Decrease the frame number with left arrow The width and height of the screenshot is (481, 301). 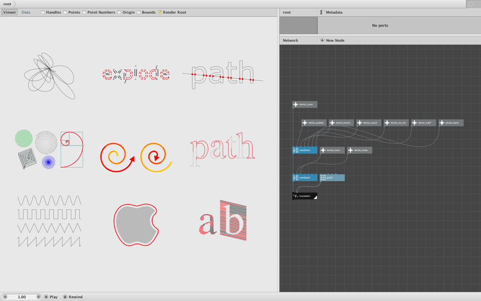pos(5,297)
